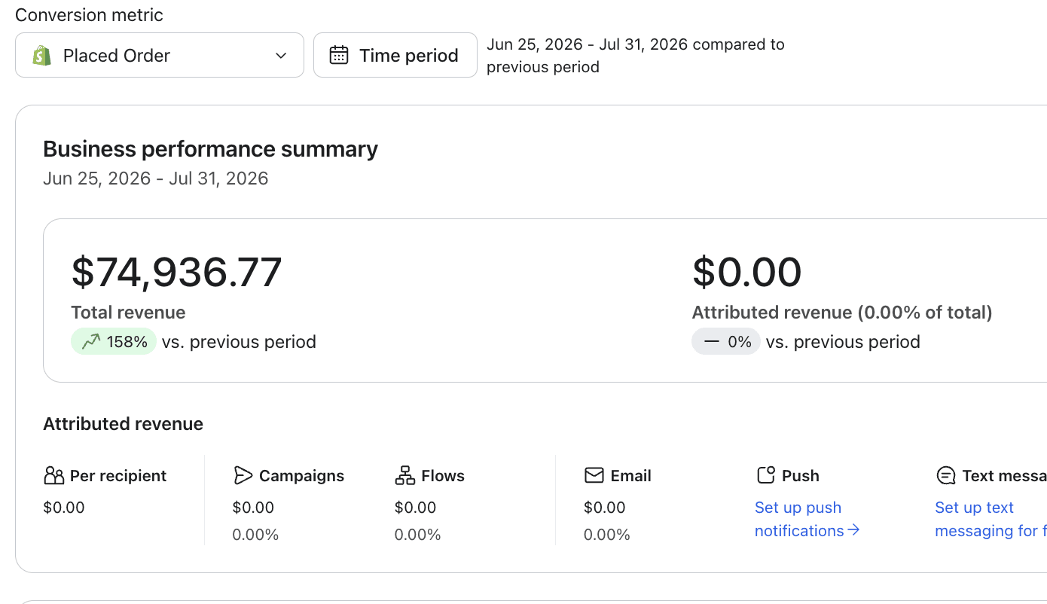The image size is (1047, 604).
Task: Follow the Set up push notifications link
Action: pos(807,519)
